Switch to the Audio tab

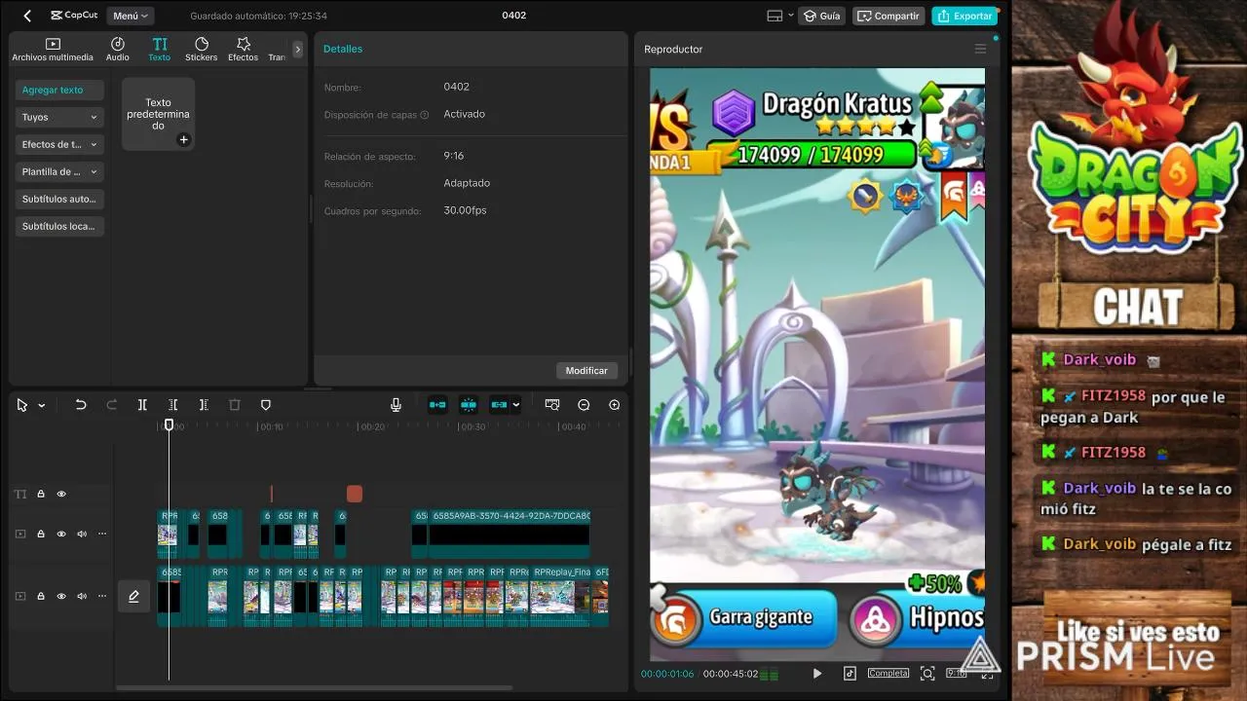tap(118, 50)
